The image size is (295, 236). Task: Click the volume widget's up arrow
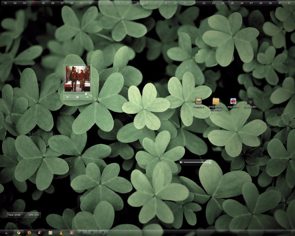[210, 161]
